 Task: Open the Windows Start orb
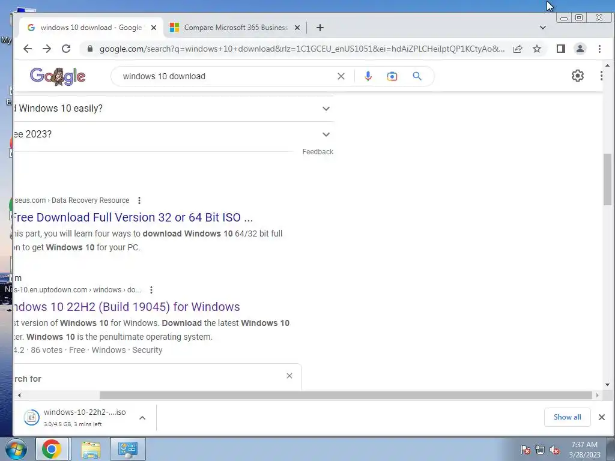[16, 449]
